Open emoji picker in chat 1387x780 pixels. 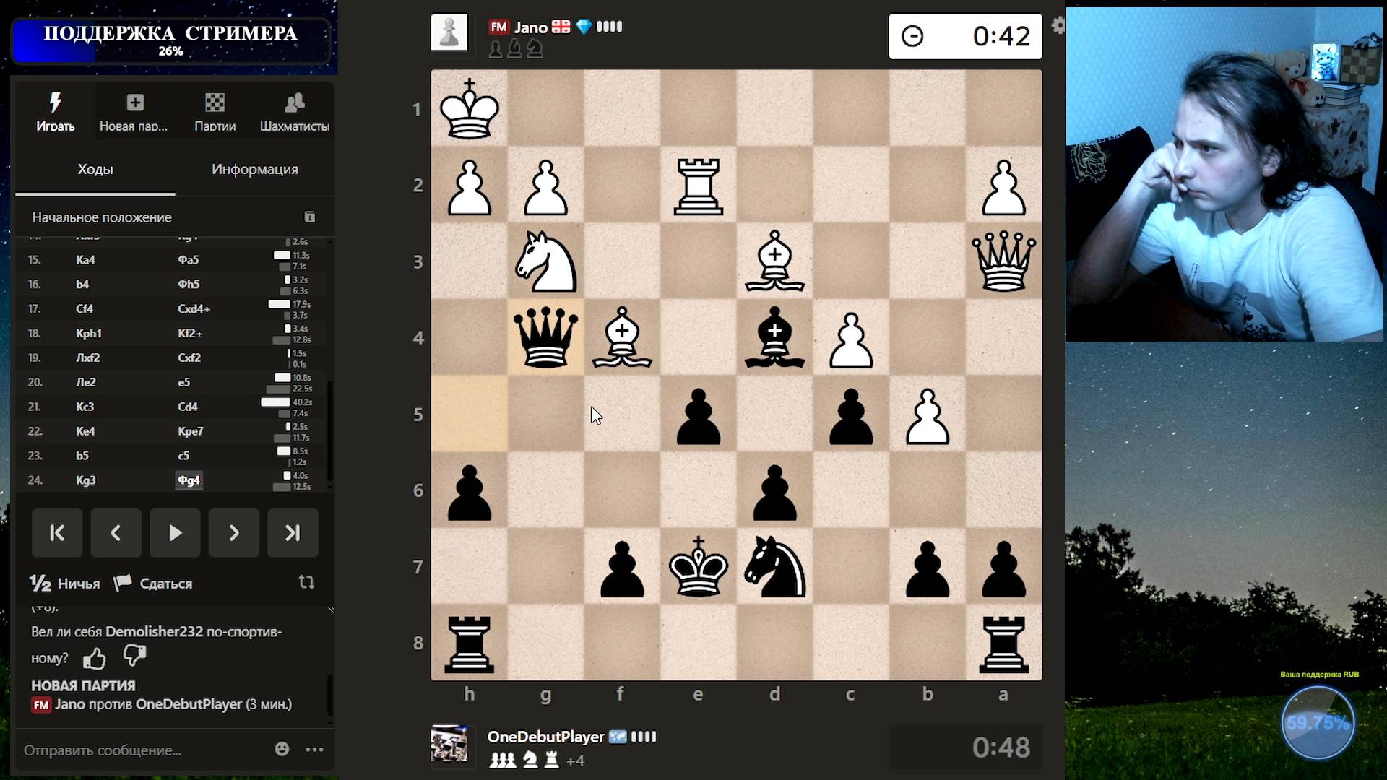tap(282, 749)
